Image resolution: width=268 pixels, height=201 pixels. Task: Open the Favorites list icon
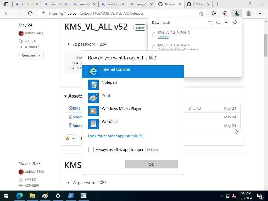pos(214,13)
